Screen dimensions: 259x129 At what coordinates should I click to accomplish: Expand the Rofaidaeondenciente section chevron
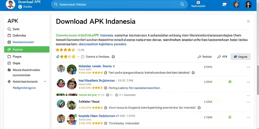click(x=45, y=82)
